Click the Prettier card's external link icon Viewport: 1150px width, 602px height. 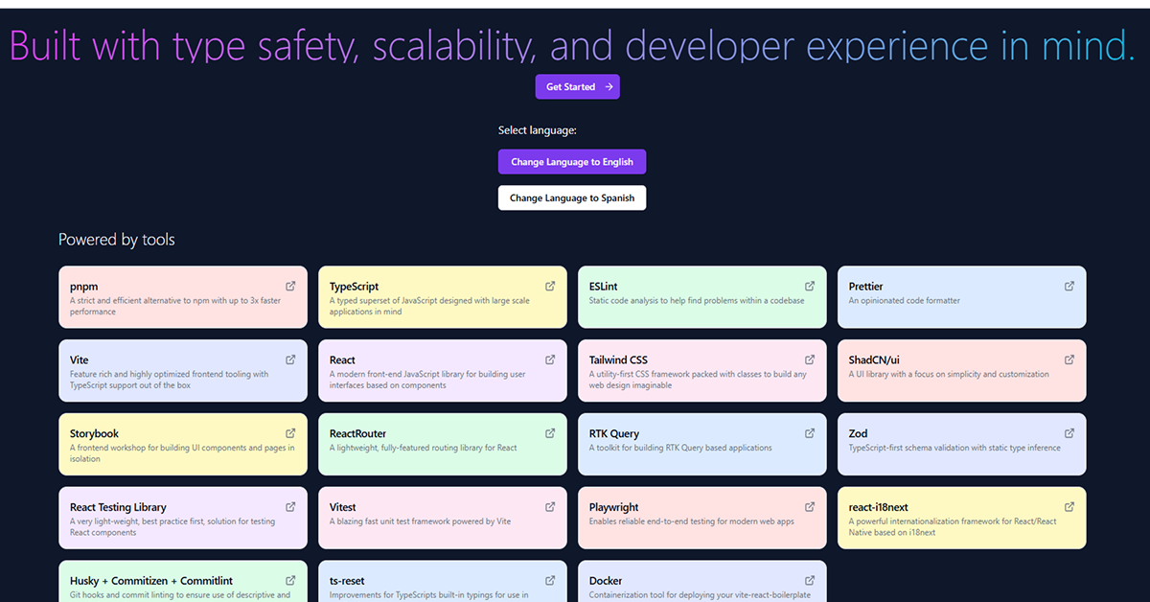pyautogui.click(x=1069, y=285)
